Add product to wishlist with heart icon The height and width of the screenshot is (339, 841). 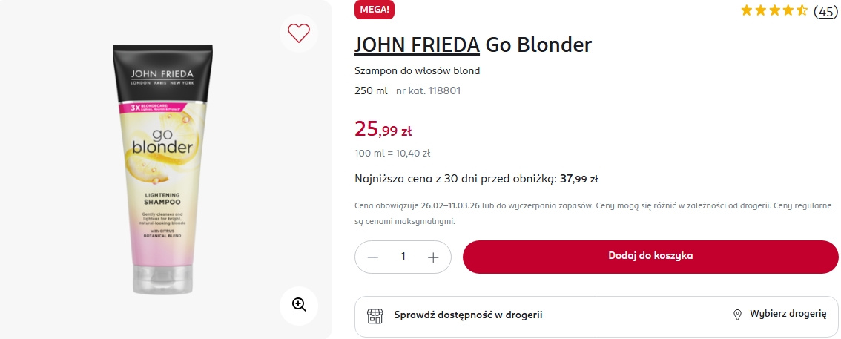click(x=298, y=33)
